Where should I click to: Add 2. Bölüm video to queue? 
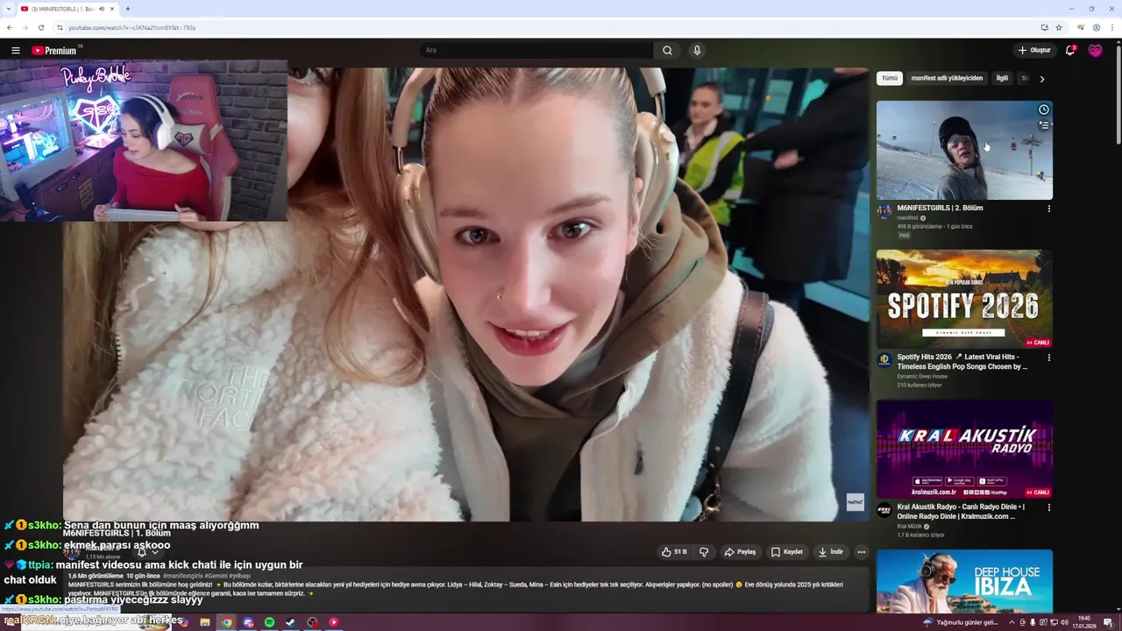point(1043,125)
